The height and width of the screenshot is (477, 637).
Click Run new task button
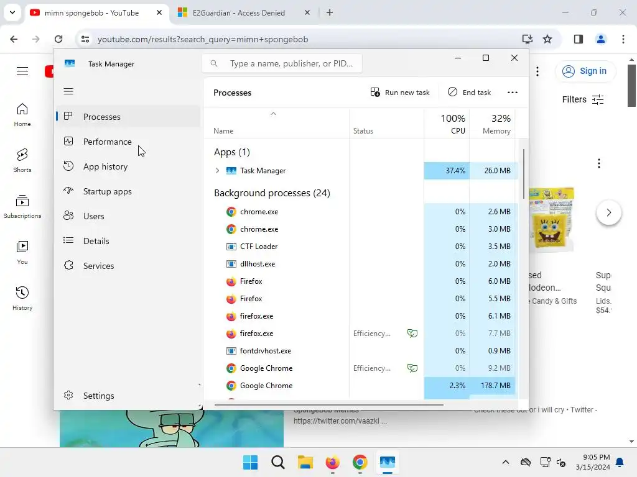[400, 93]
